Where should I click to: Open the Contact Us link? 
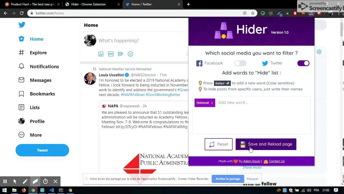277,161
